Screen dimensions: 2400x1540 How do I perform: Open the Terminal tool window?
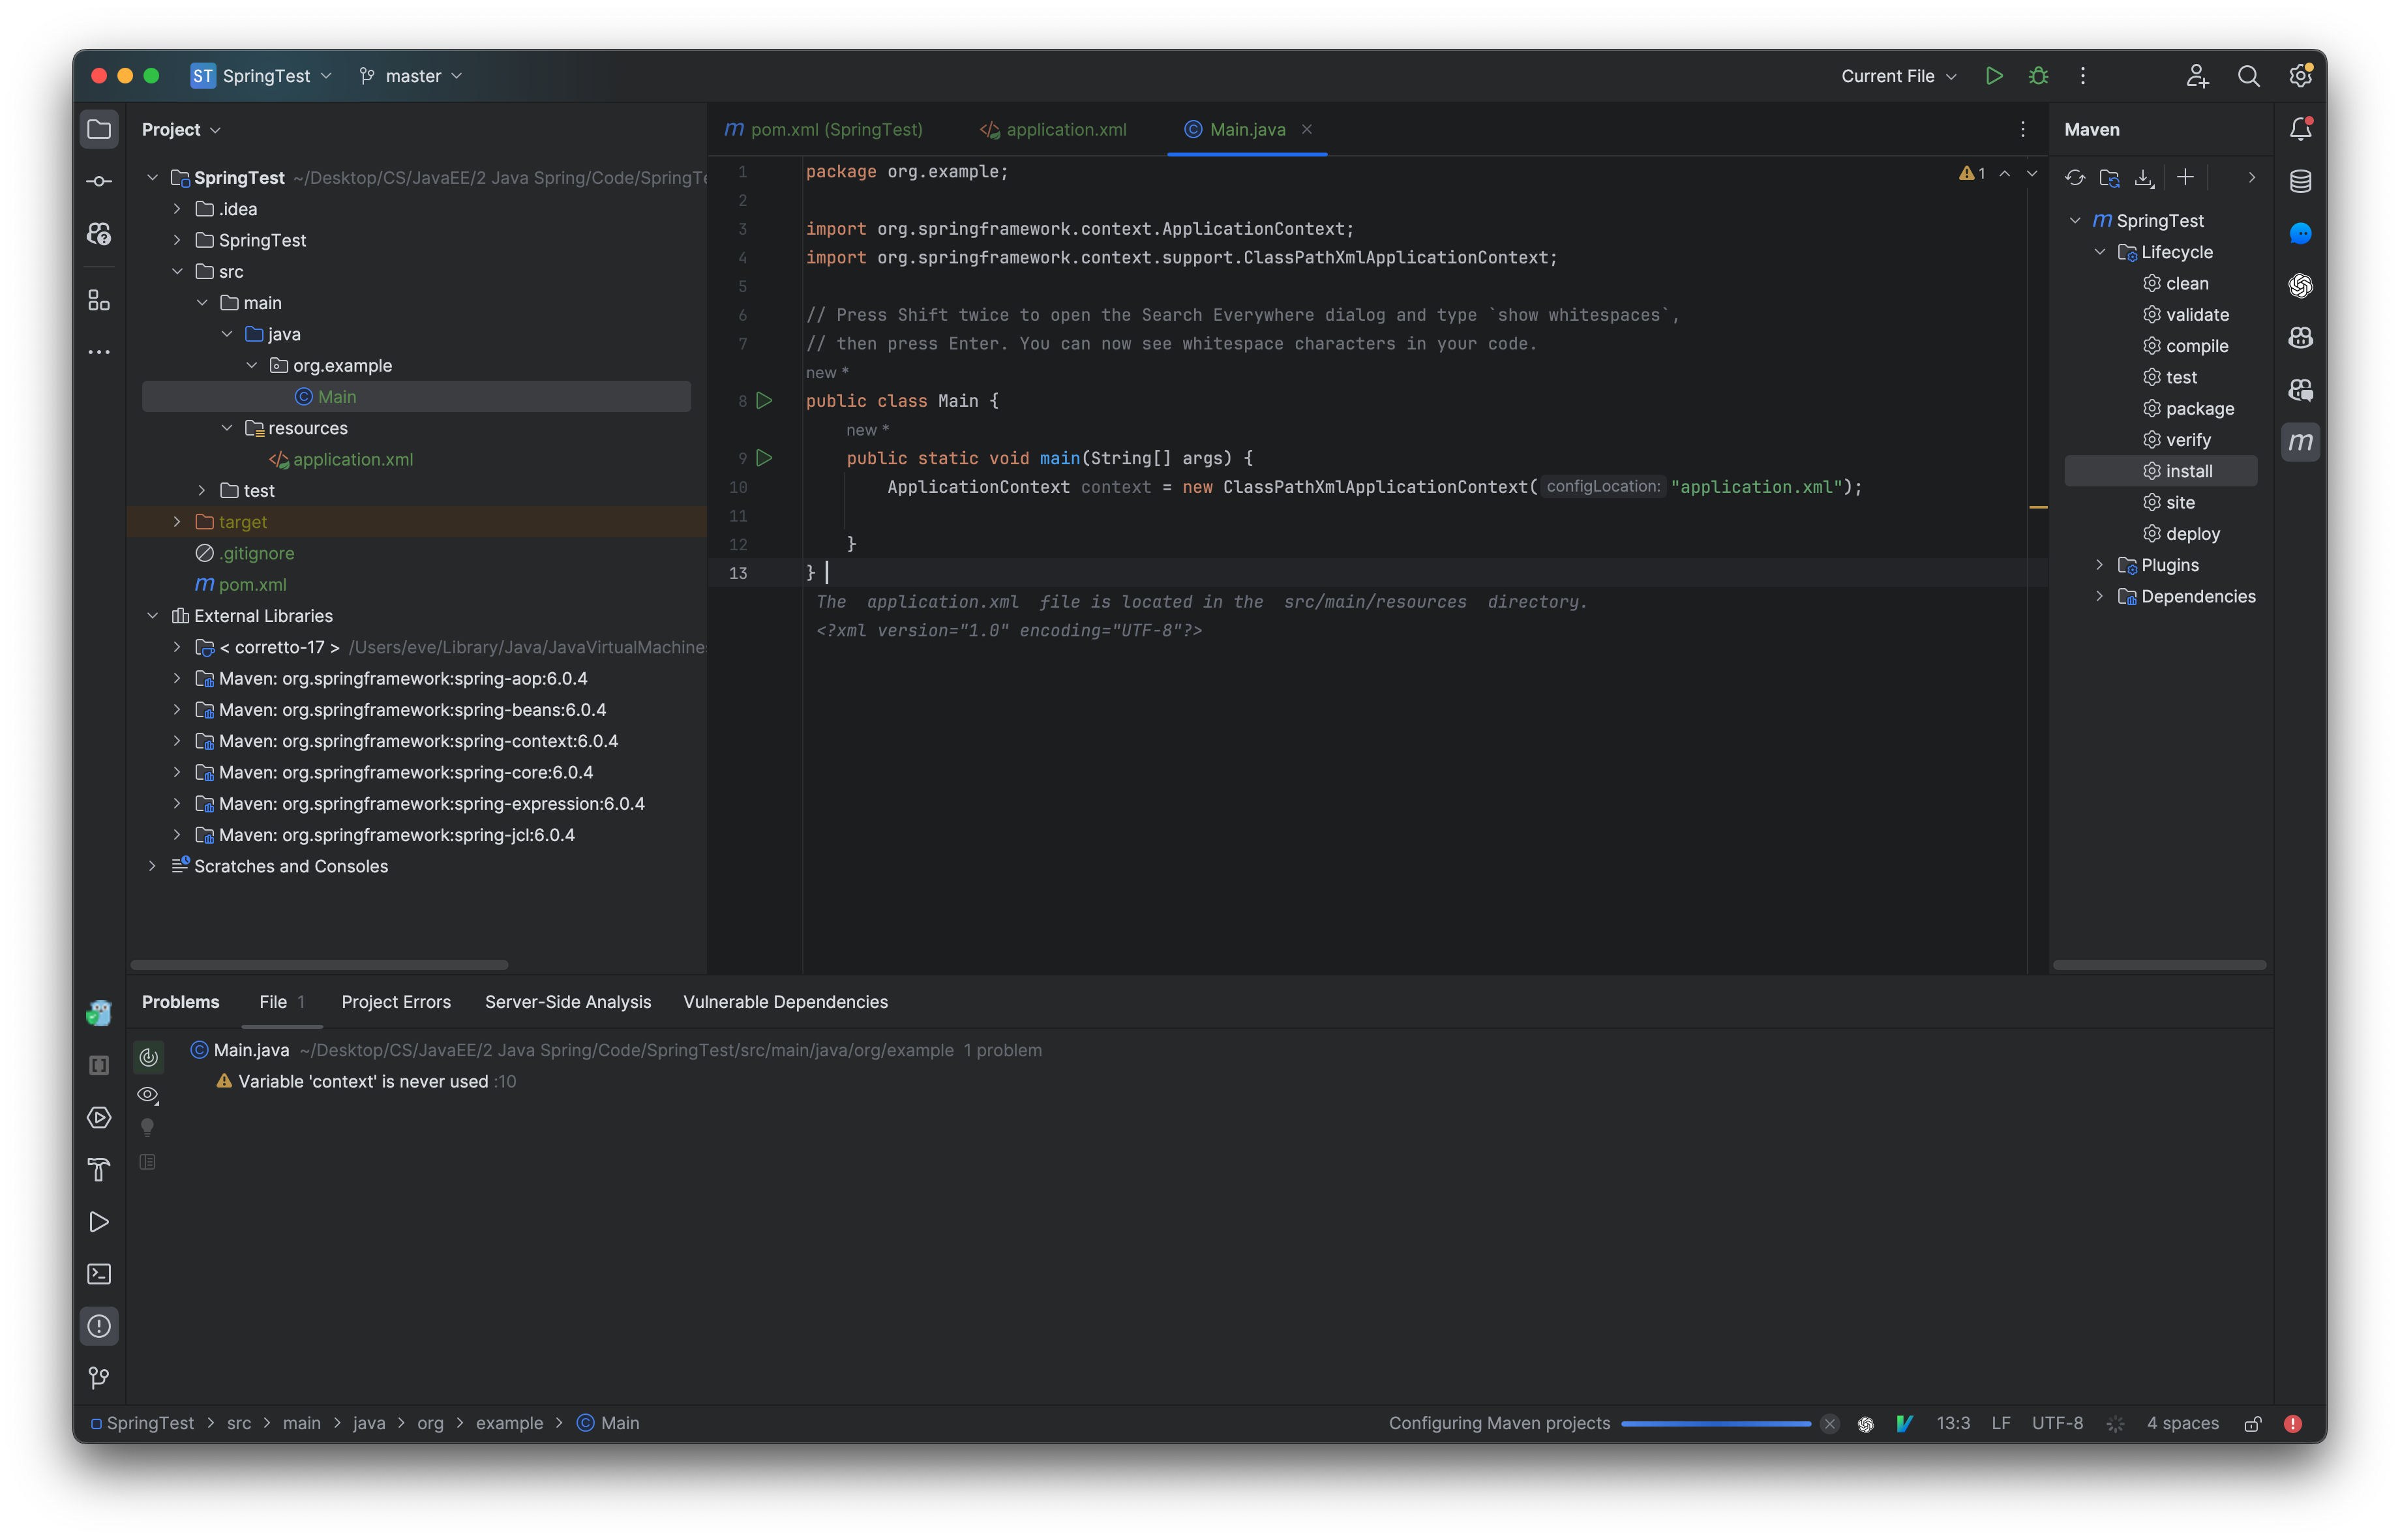[x=99, y=1273]
